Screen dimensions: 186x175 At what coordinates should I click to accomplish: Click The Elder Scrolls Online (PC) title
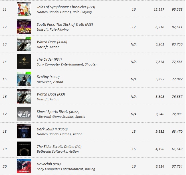[x=59, y=147]
